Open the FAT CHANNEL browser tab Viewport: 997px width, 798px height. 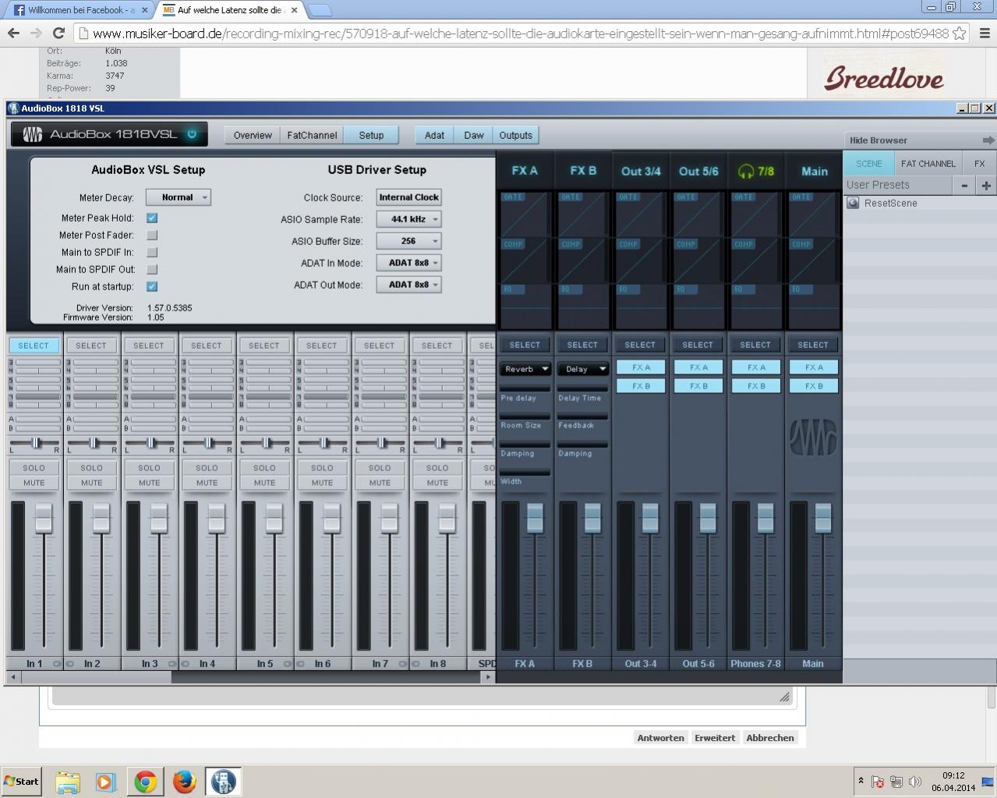pyautogui.click(x=928, y=164)
